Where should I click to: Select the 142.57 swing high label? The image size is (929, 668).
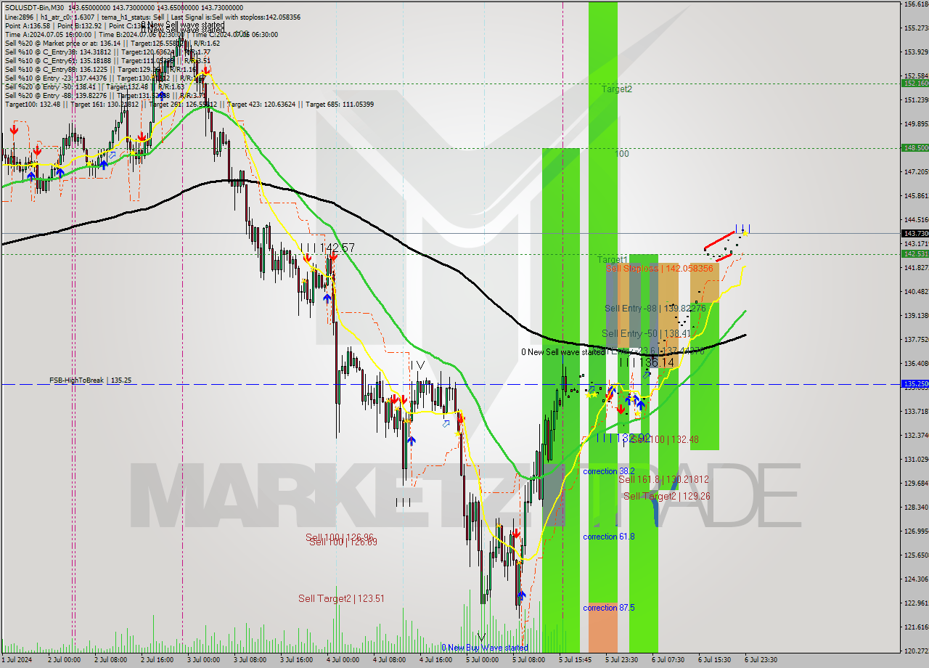337,248
